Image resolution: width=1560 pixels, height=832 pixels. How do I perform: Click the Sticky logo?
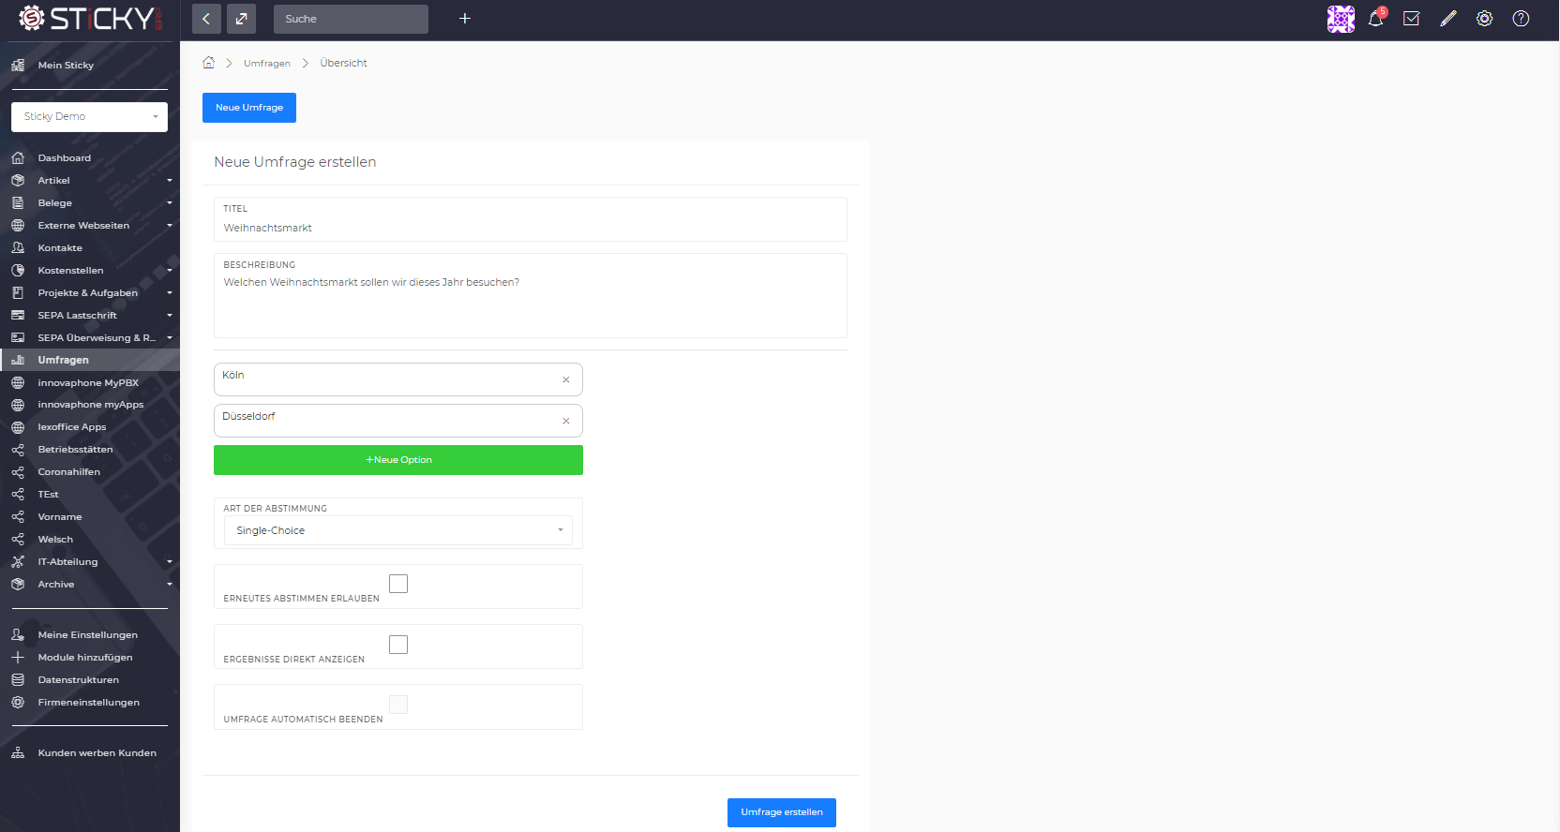90,19
